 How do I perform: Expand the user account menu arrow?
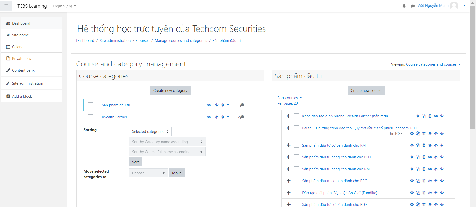pyautogui.click(x=464, y=5)
